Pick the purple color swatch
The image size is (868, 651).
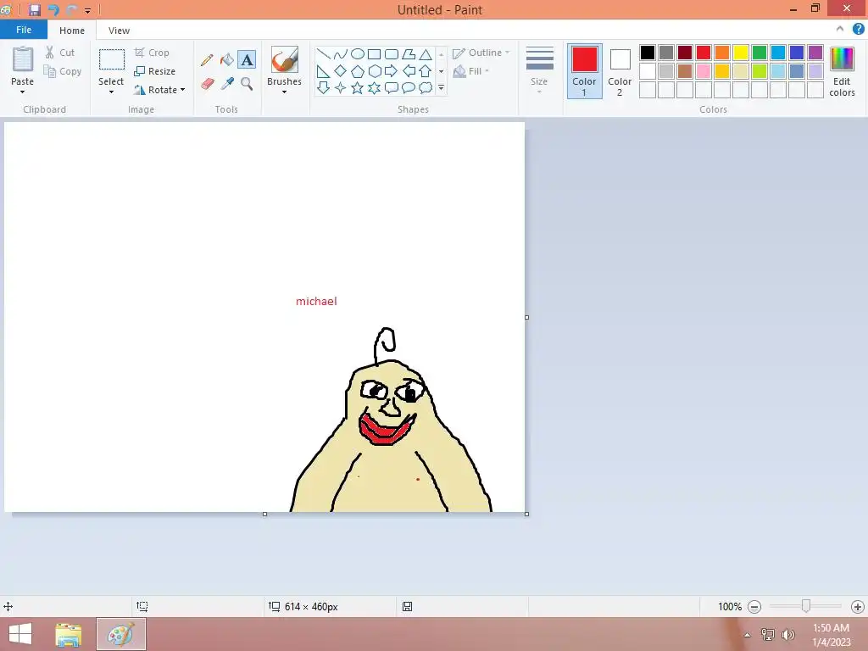(815, 53)
